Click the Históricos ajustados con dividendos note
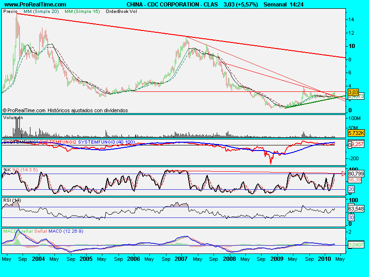The height and width of the screenshot is (277, 369). 88,110
